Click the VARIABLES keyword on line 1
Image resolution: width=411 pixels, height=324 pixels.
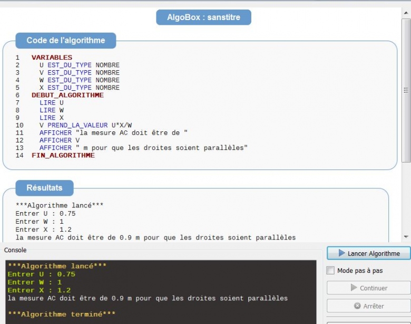click(52, 58)
